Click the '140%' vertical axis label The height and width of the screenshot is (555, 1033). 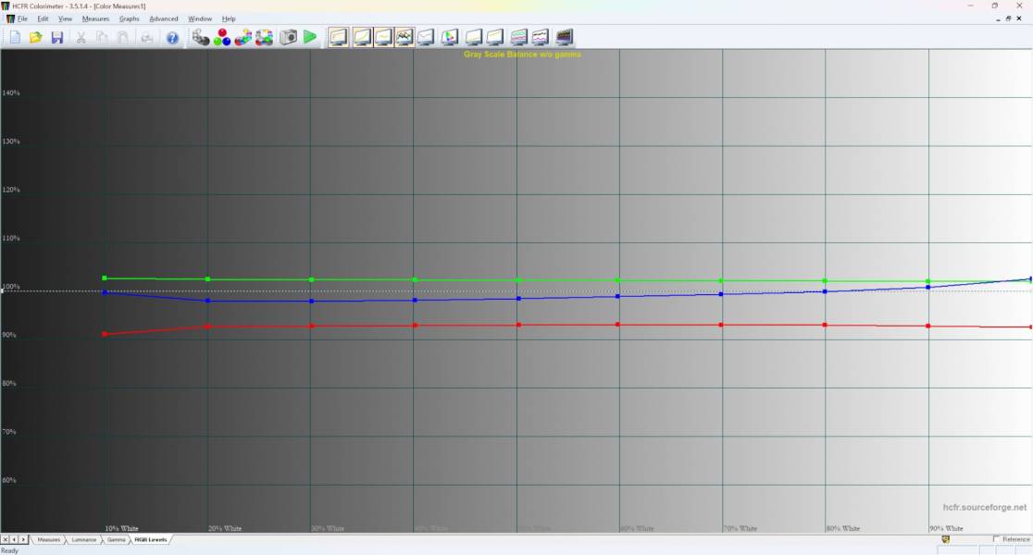point(11,92)
